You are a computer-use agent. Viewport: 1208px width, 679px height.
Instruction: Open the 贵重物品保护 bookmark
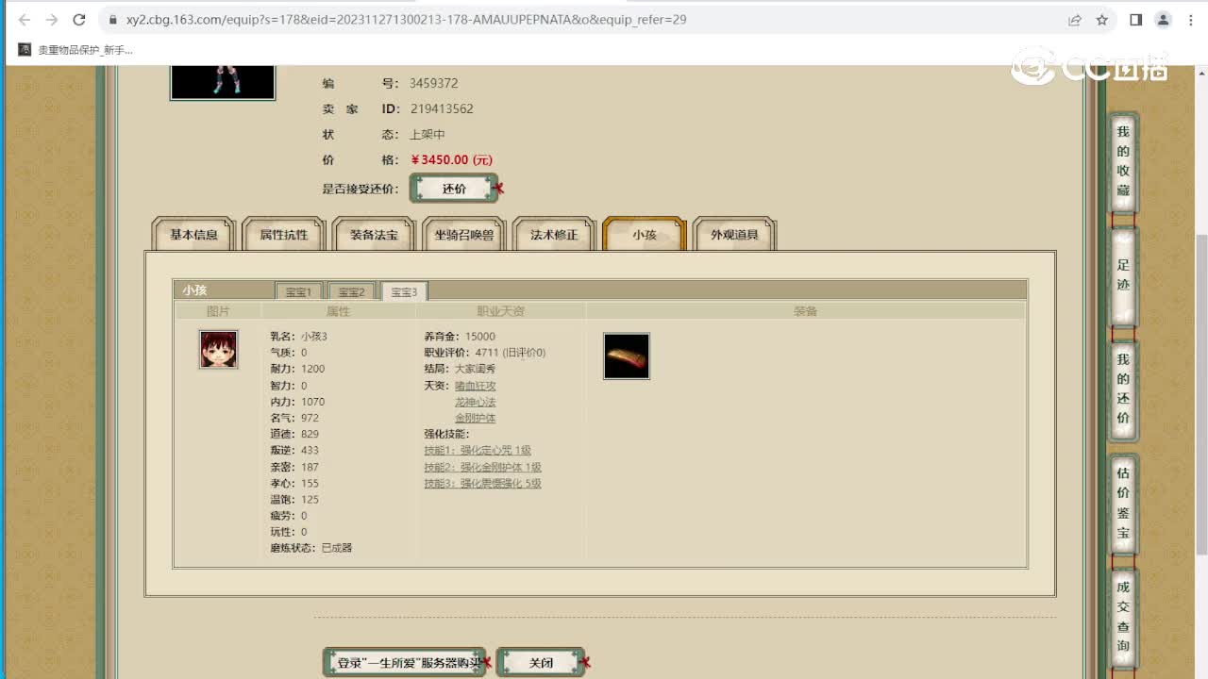tap(76, 50)
